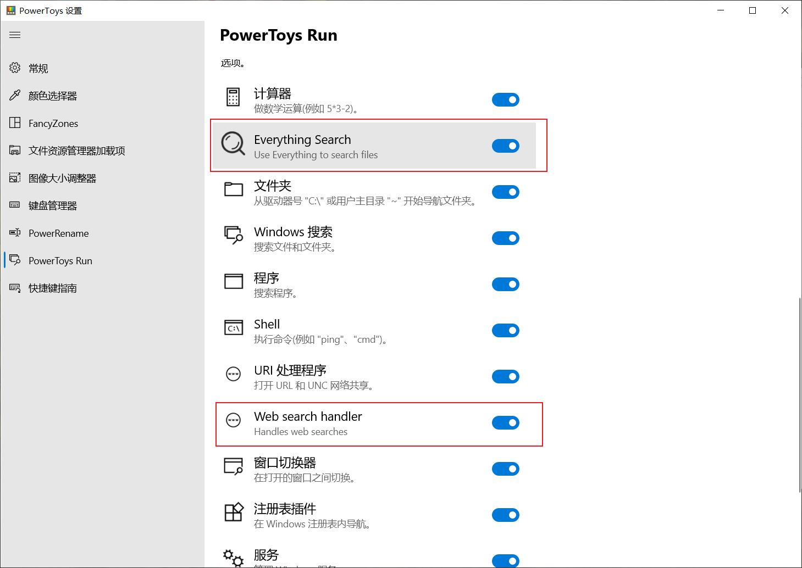Click the PowerToys app icon in title bar
802x568 pixels.
click(10, 10)
